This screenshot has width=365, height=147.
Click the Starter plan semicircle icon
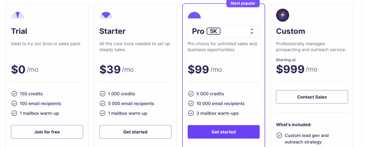106,15
